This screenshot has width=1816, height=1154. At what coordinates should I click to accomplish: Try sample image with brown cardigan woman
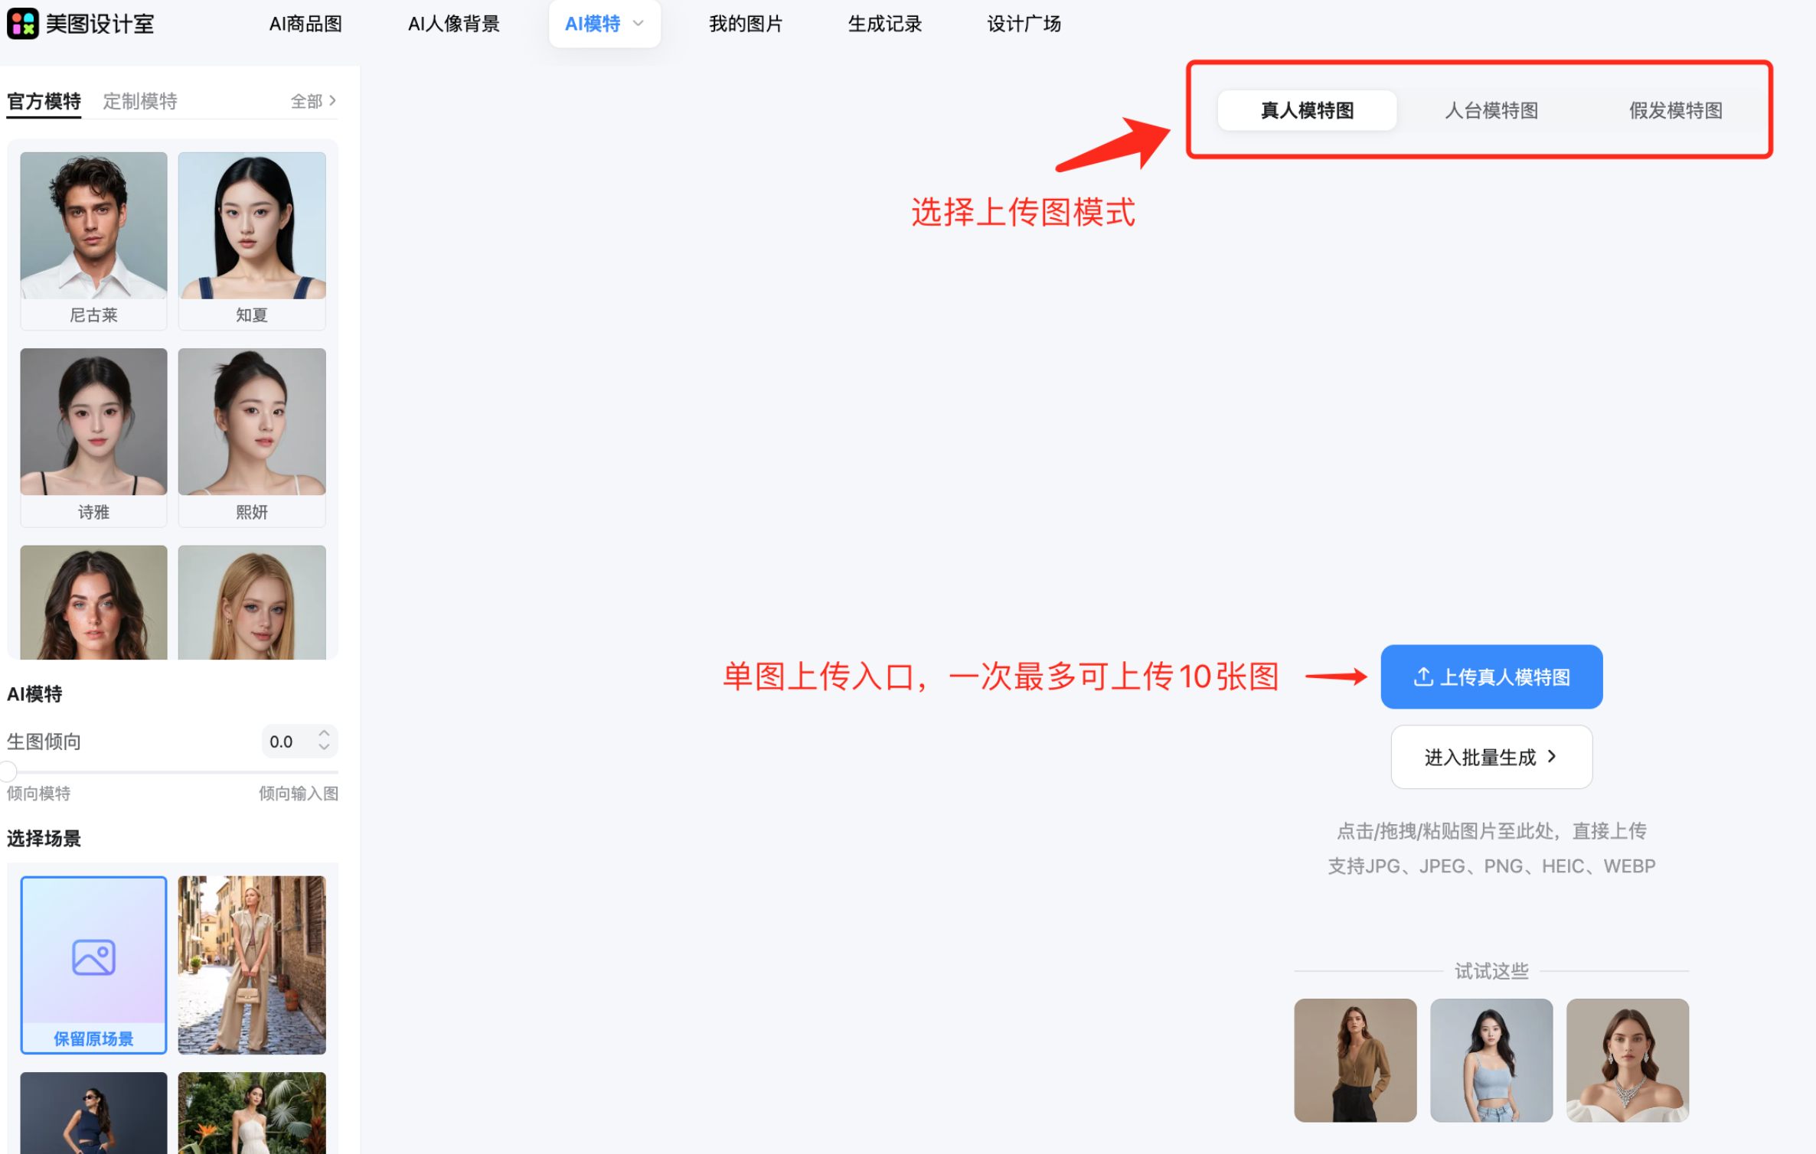pyautogui.click(x=1354, y=1060)
